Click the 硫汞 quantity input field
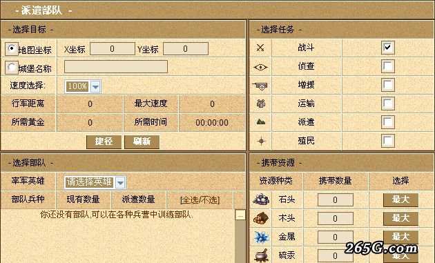This screenshot has height=263, width=435. (336, 255)
